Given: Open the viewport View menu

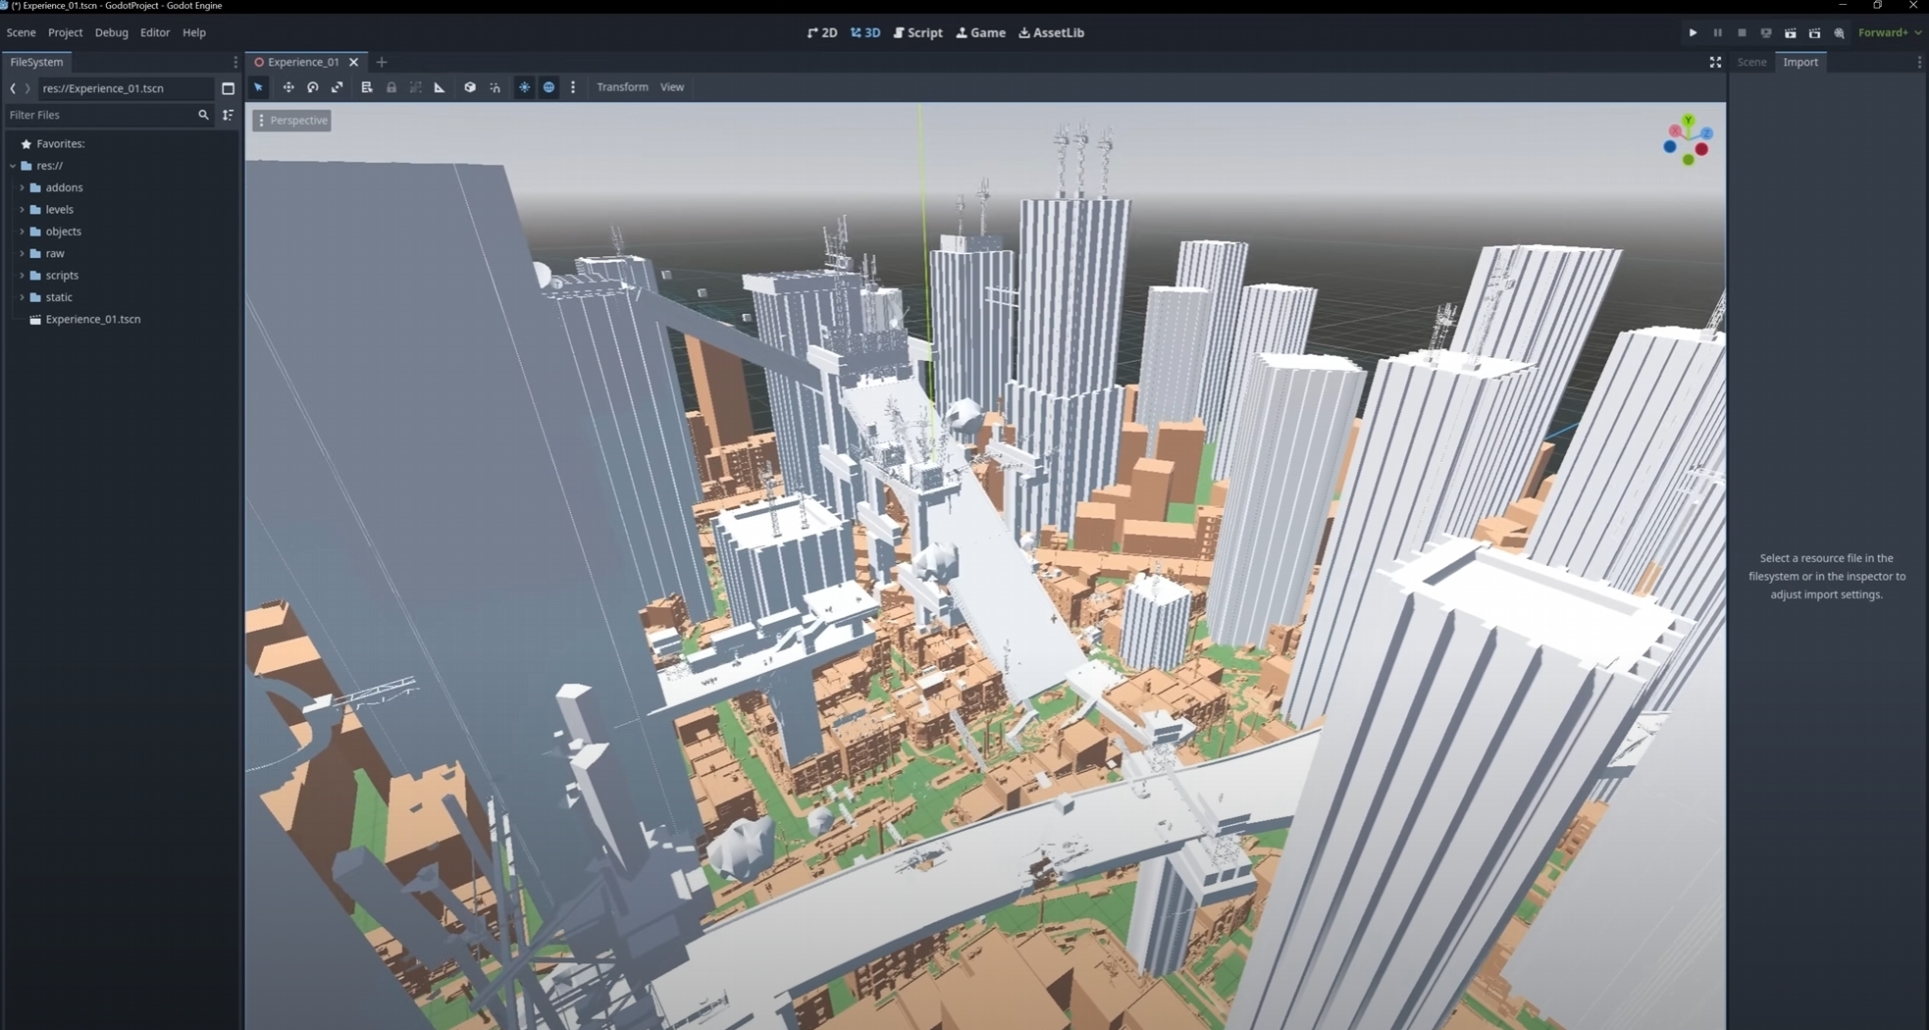Looking at the screenshot, I should coord(672,87).
